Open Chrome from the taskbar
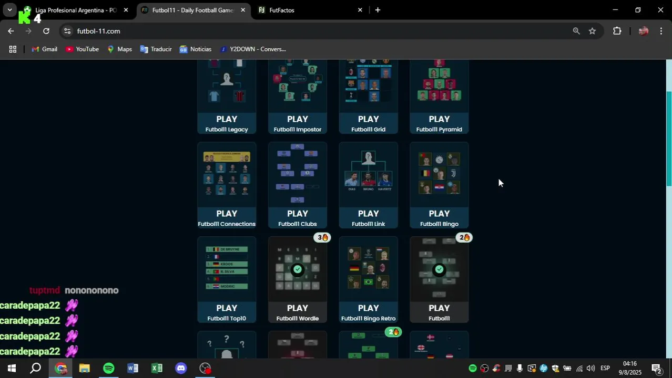 click(61, 368)
